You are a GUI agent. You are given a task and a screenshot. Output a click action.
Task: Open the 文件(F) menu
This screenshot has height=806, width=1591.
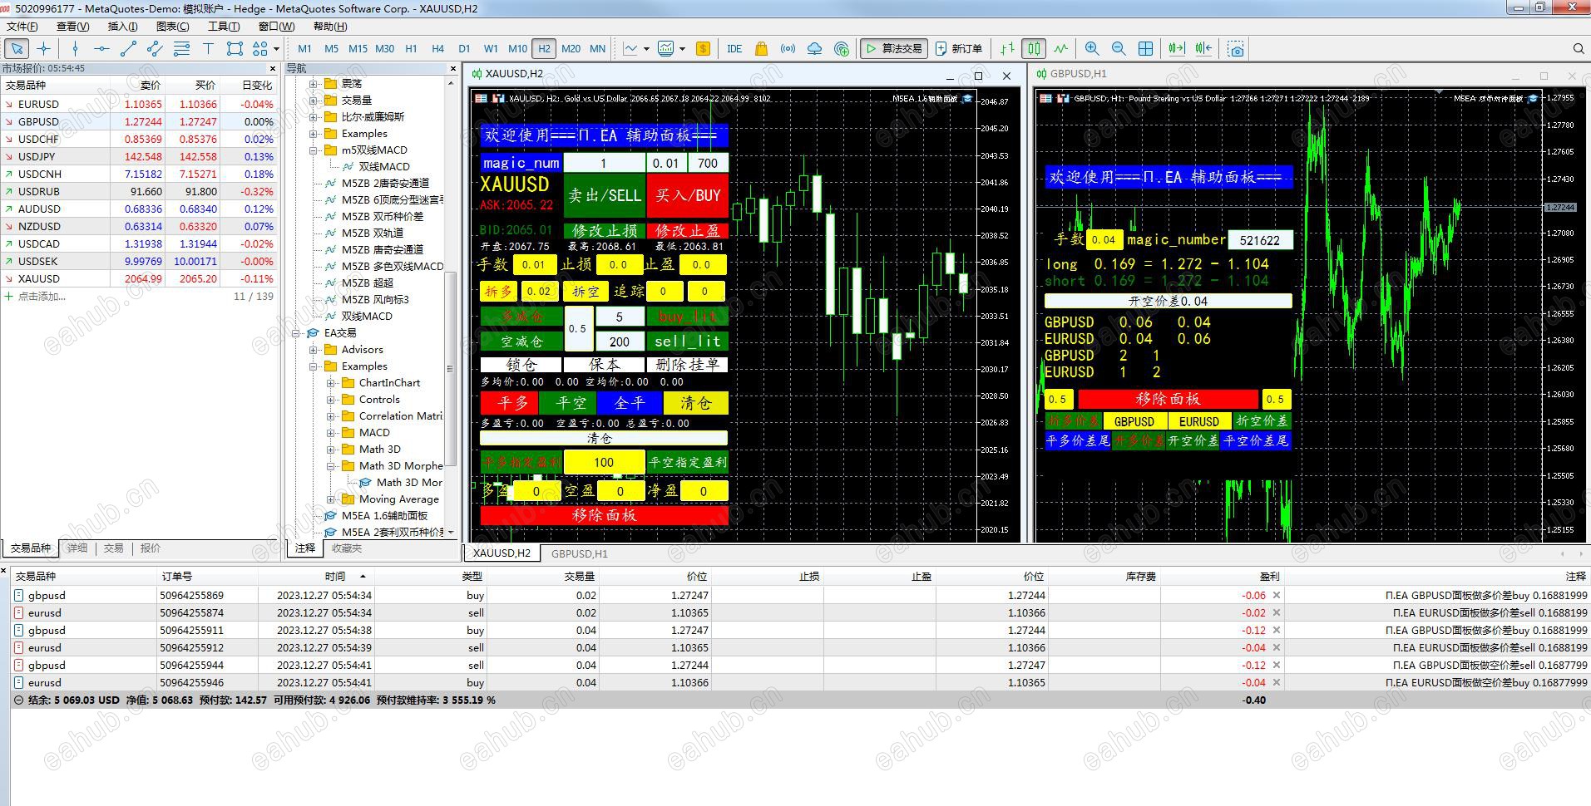[x=22, y=27]
